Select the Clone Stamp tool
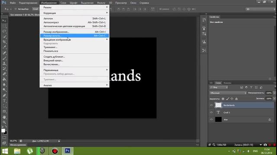The width and height of the screenshot is (277, 155). (x=4, y=63)
